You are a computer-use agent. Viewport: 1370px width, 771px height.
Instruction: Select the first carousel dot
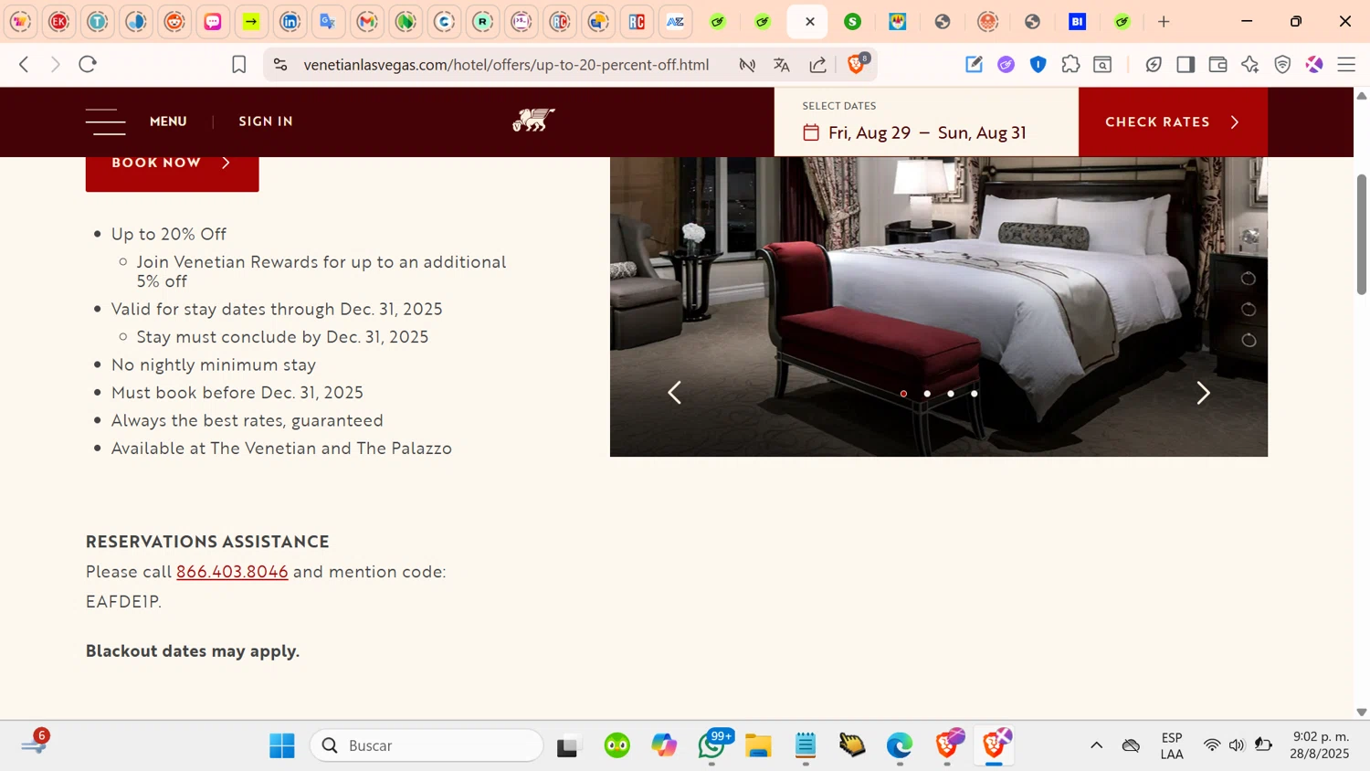[x=903, y=394]
